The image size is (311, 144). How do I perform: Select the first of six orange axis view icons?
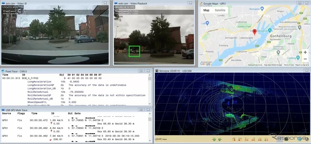(x=234, y=139)
